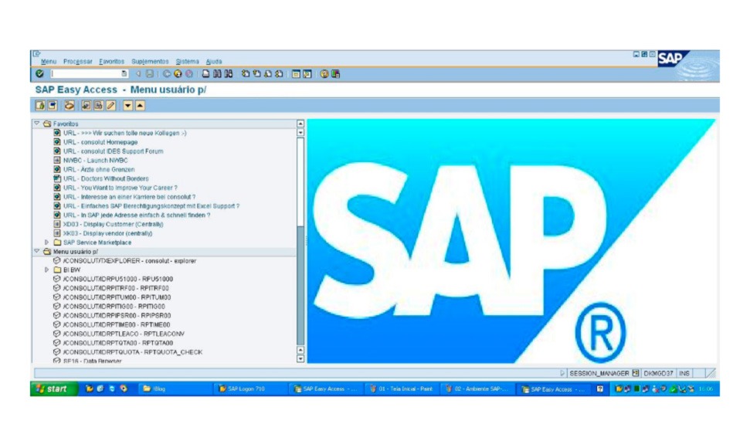Click the Create Shortcut icon
Viewport: 750px width, 441px height.
pyautogui.click(x=307, y=73)
